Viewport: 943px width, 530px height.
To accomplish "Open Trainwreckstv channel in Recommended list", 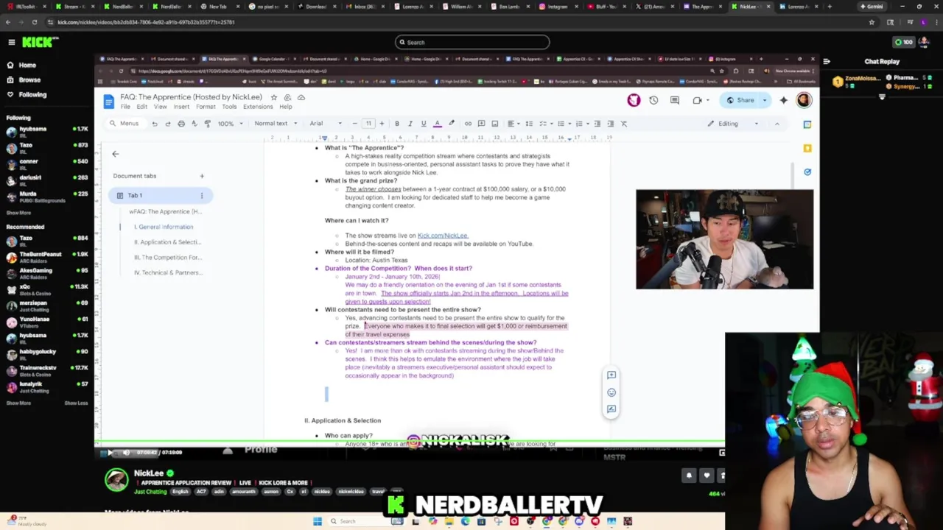I will point(46,370).
